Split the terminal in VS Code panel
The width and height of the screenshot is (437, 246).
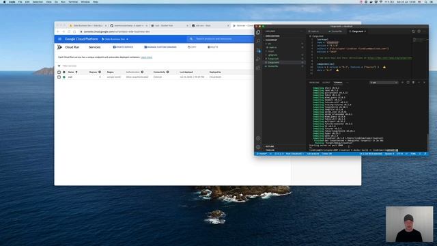(408, 83)
